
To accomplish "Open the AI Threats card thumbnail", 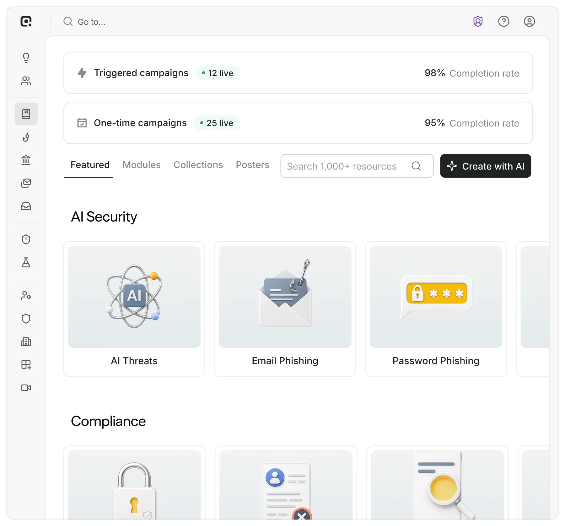I will click(134, 297).
